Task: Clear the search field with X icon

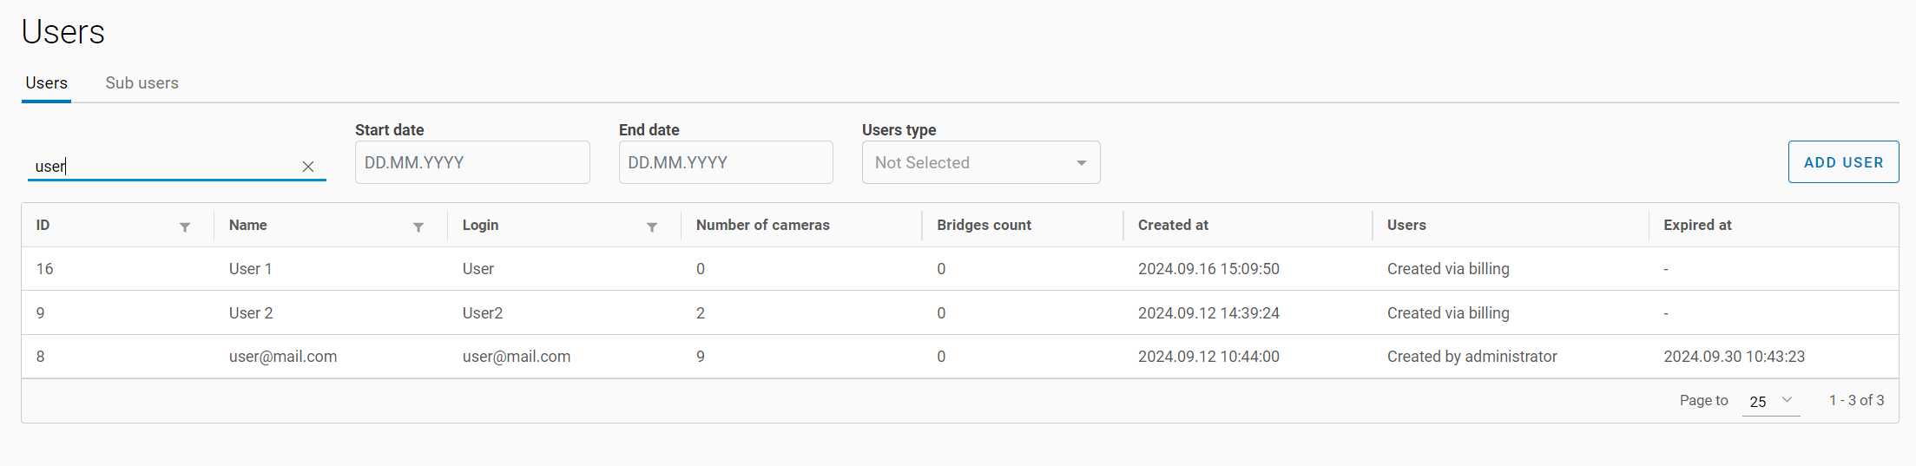Action: 308,167
